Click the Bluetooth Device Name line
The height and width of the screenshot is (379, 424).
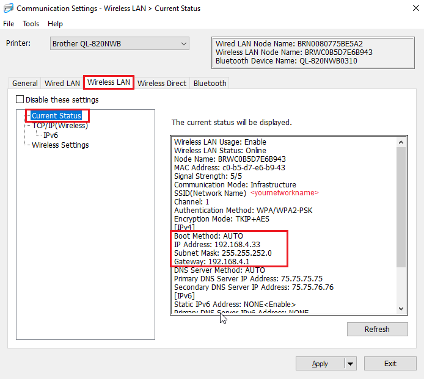pyautogui.click(x=286, y=61)
